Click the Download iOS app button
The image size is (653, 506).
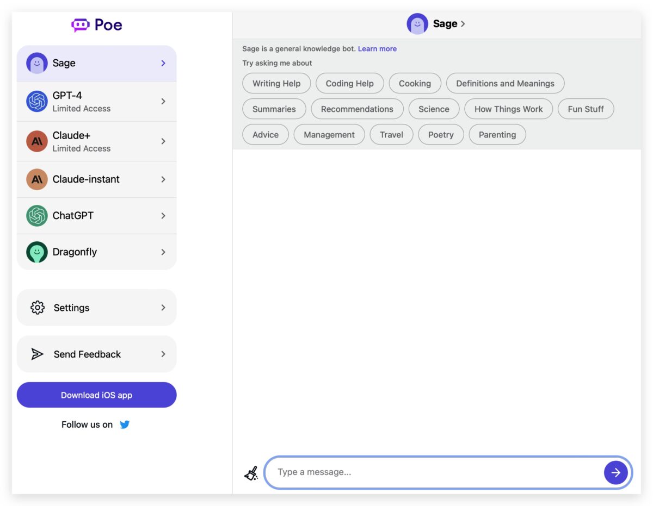tap(97, 395)
